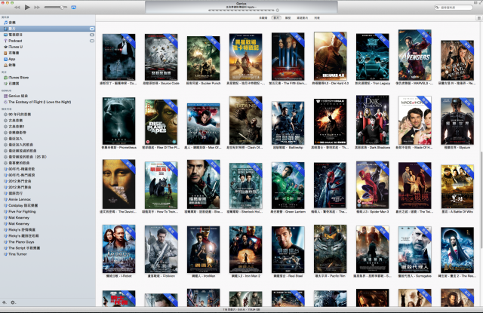The image size is (483, 313).
Task: Open the Coldplay playlist
Action: [x=48, y=205]
